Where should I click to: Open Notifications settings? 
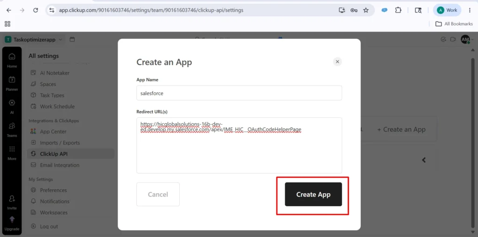point(71,202)
